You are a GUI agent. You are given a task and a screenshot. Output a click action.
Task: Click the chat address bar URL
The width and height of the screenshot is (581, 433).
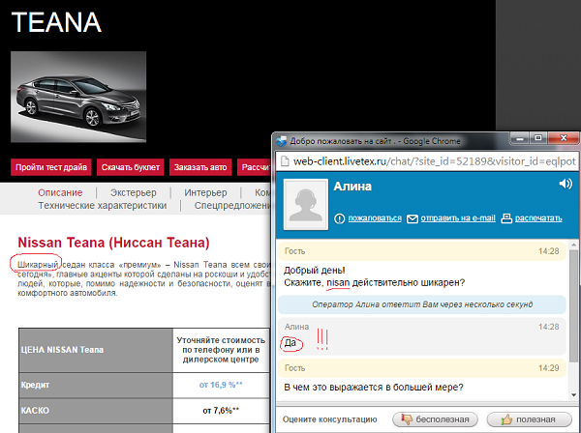tap(434, 161)
